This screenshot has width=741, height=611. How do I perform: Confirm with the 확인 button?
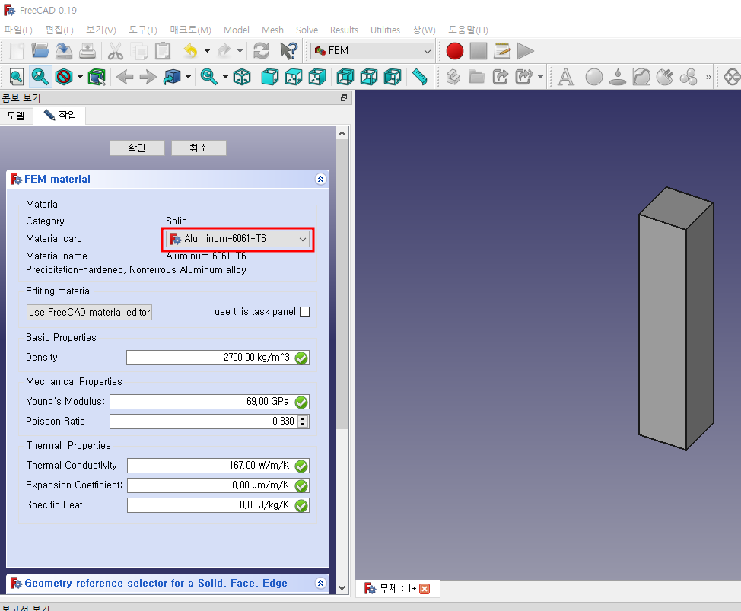(137, 148)
